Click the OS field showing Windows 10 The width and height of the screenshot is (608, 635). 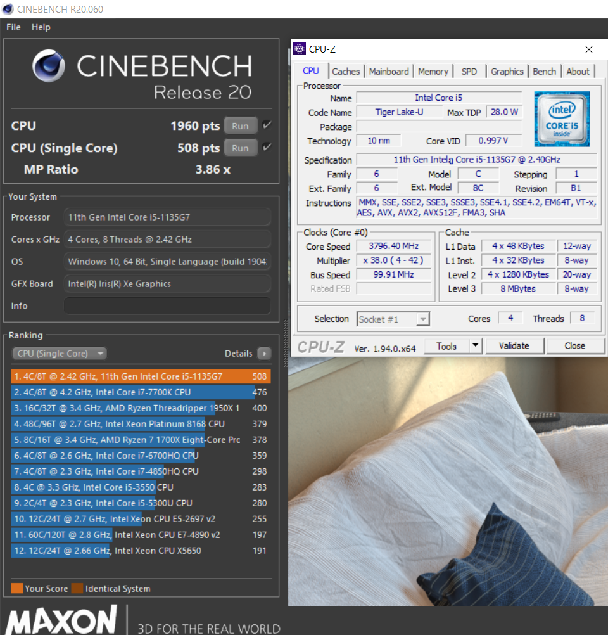click(167, 262)
